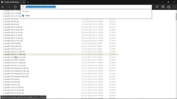Click file icon beside gradle-2.14-patched-docs.zip

point(4,76)
